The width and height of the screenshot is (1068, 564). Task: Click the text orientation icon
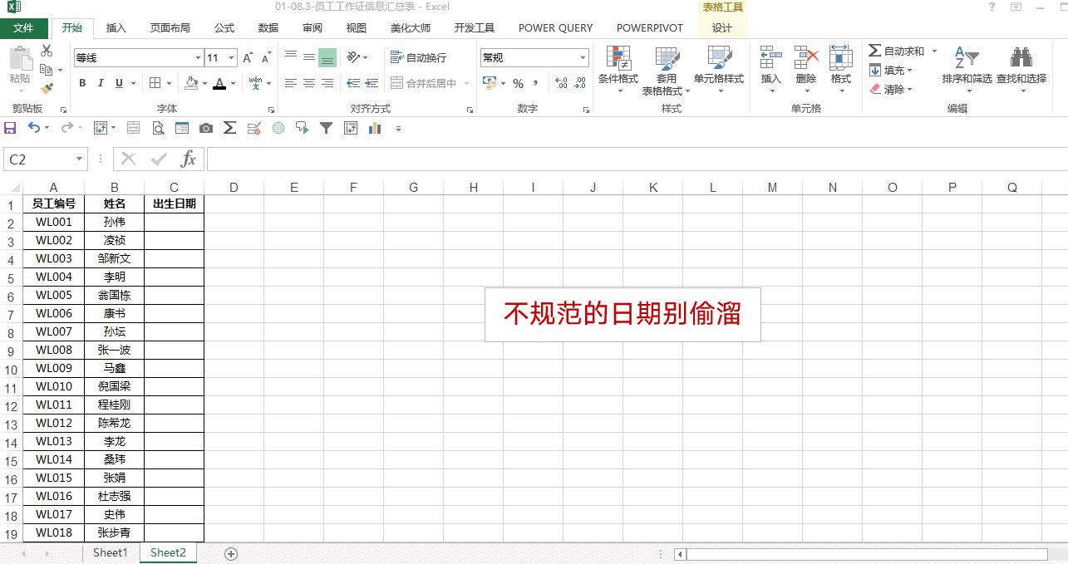click(x=354, y=57)
